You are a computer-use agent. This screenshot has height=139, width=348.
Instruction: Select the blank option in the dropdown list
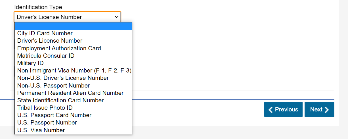click(x=74, y=26)
